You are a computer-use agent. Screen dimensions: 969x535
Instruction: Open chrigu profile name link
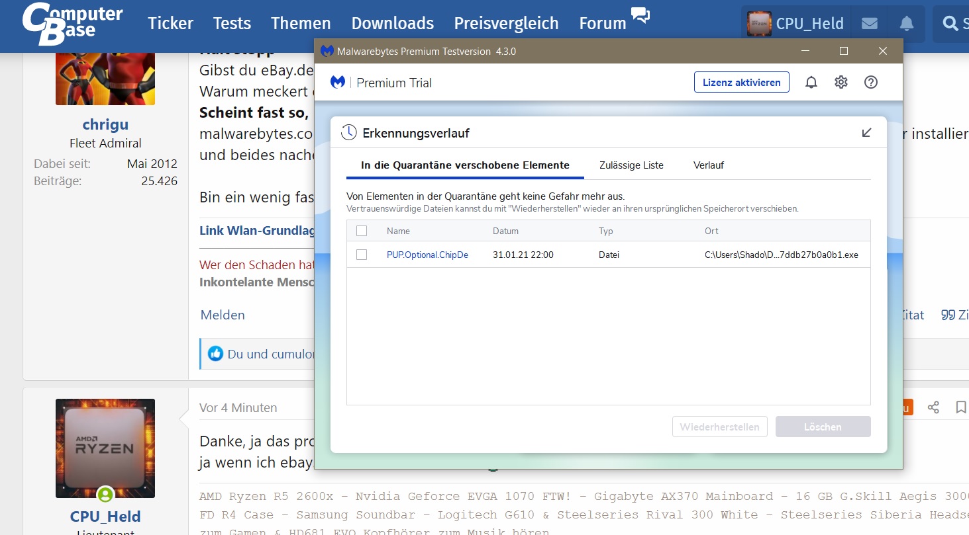[105, 124]
